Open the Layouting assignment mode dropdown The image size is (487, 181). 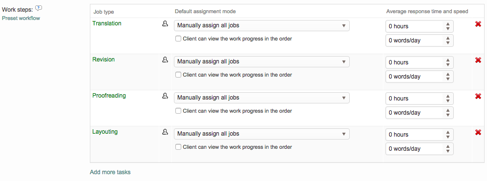[x=261, y=134]
